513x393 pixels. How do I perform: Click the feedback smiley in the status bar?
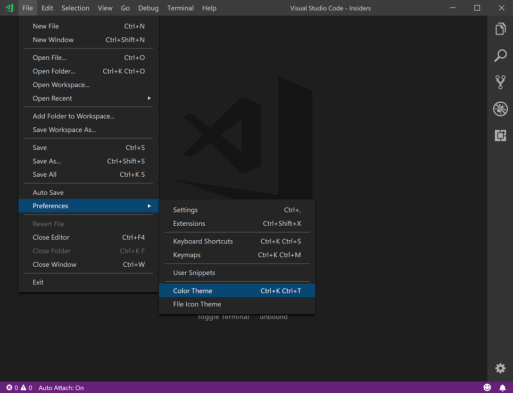487,387
